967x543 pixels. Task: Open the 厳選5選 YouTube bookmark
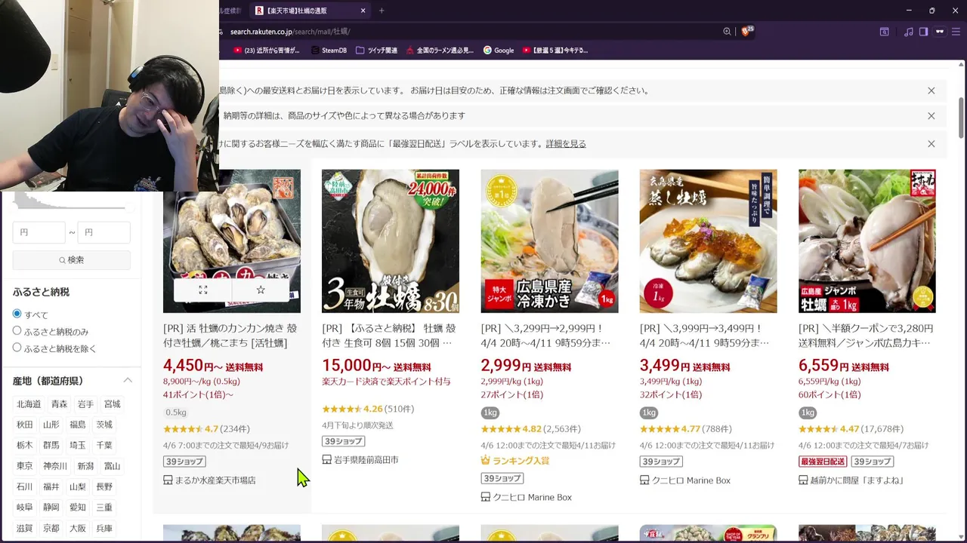555,51
